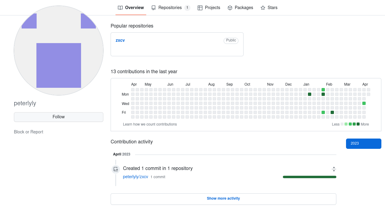The image size is (385, 206).
Task: Open peterlyly/zxcv repository link in activity
Action: 135,177
